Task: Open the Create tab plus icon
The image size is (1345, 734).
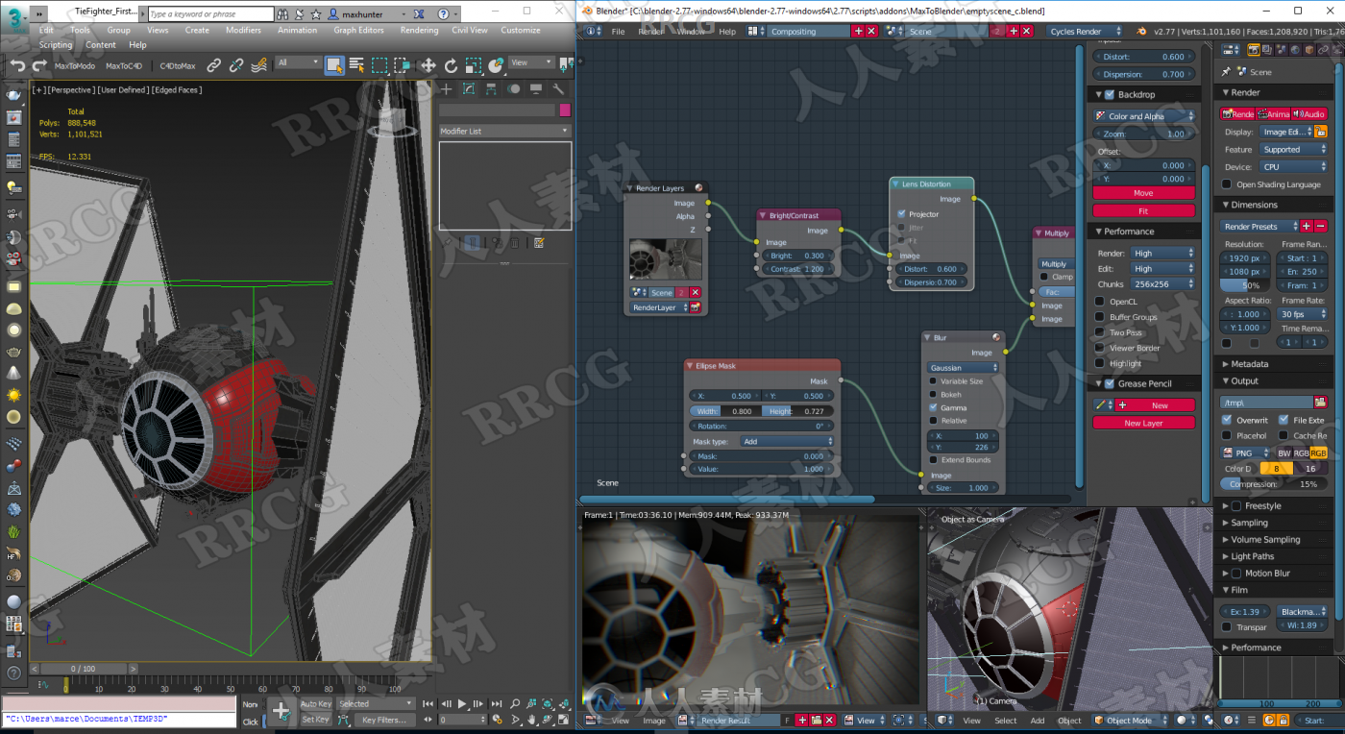Action: [x=447, y=89]
